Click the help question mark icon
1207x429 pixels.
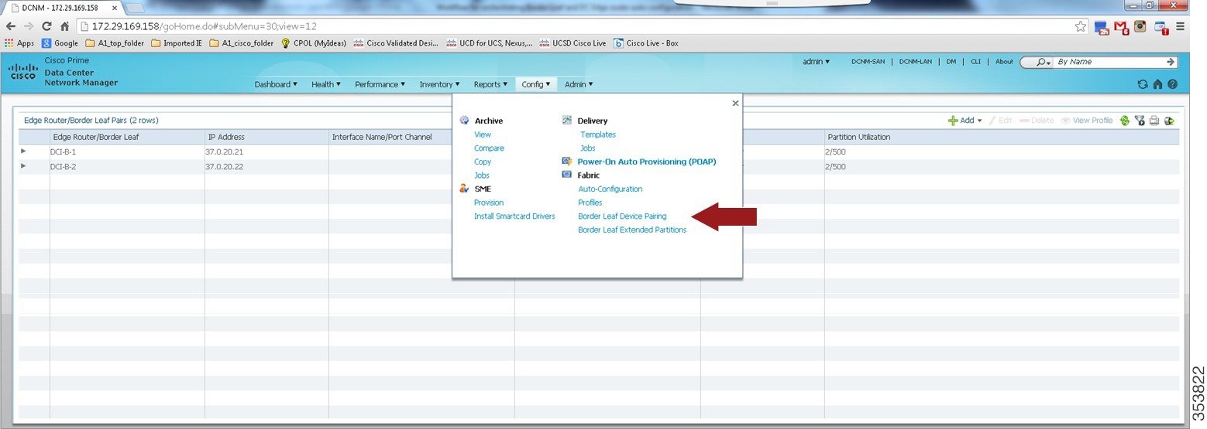tap(1172, 84)
